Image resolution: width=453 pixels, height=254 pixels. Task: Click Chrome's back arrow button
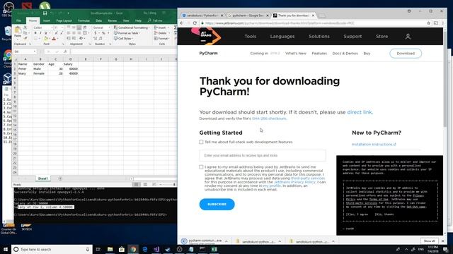tap(182, 23)
